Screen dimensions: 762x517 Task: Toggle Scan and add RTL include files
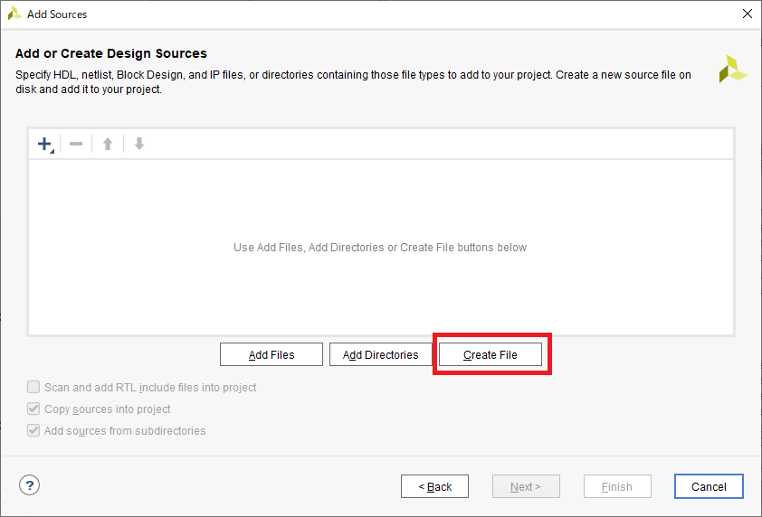(33, 387)
